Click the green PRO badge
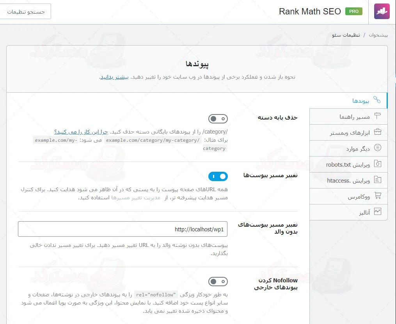 pyautogui.click(x=354, y=11)
